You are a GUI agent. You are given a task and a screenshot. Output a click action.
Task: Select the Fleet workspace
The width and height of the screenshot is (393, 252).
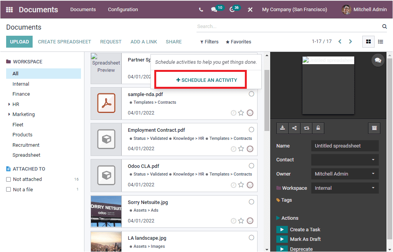coord(18,124)
